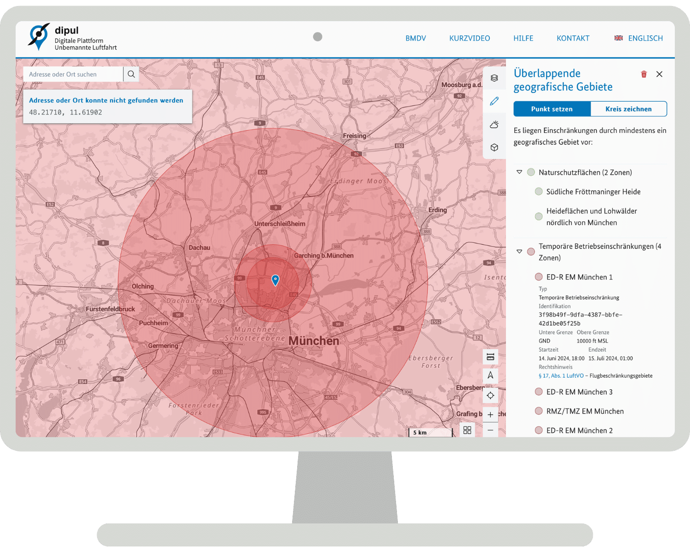Open the map layers panel
The image size is (690, 552).
[494, 78]
